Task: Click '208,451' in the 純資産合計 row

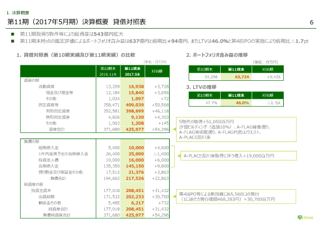Action: 135,209
